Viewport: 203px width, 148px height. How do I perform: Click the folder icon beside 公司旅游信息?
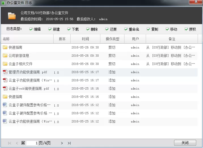click(x=5, y=56)
